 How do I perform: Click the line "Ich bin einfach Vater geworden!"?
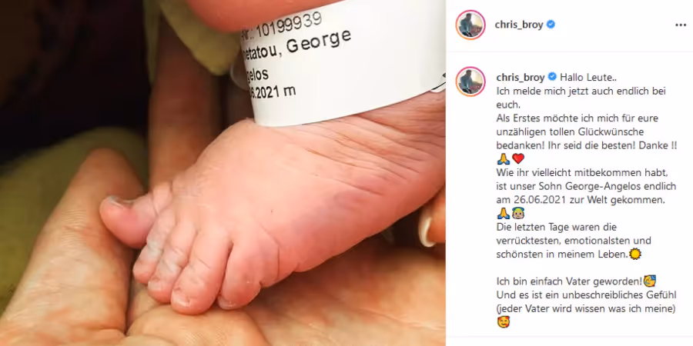tap(569, 281)
